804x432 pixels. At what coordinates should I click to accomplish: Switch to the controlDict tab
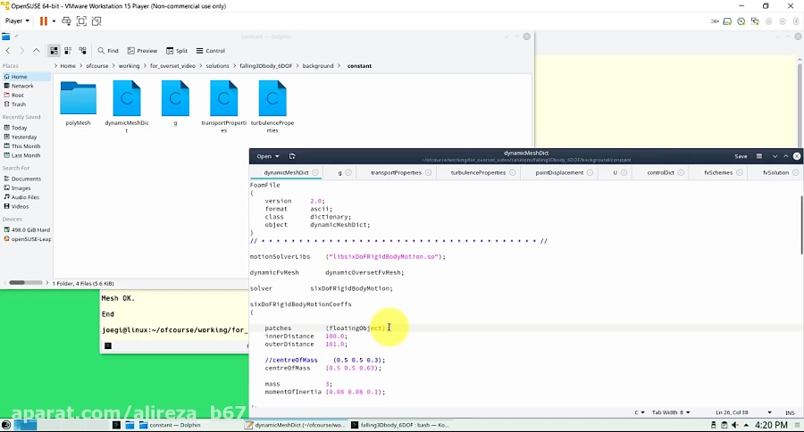tap(660, 172)
